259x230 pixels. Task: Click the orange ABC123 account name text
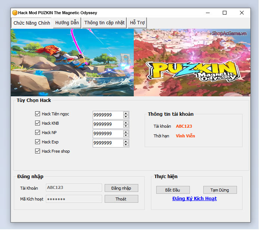pyautogui.click(x=184, y=126)
